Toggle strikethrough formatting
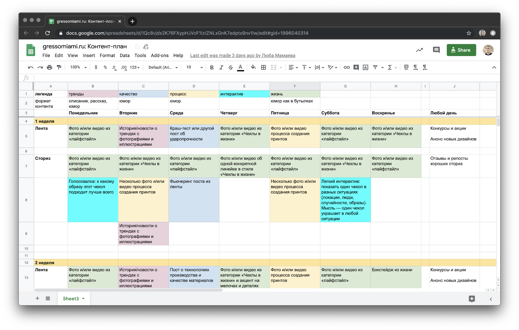Image resolution: width=519 pixels, height=330 pixels. 231,67
